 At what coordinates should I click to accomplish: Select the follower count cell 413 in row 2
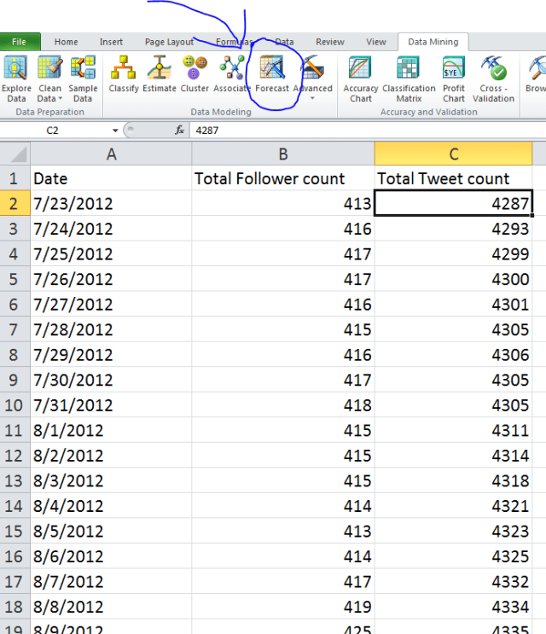click(283, 203)
